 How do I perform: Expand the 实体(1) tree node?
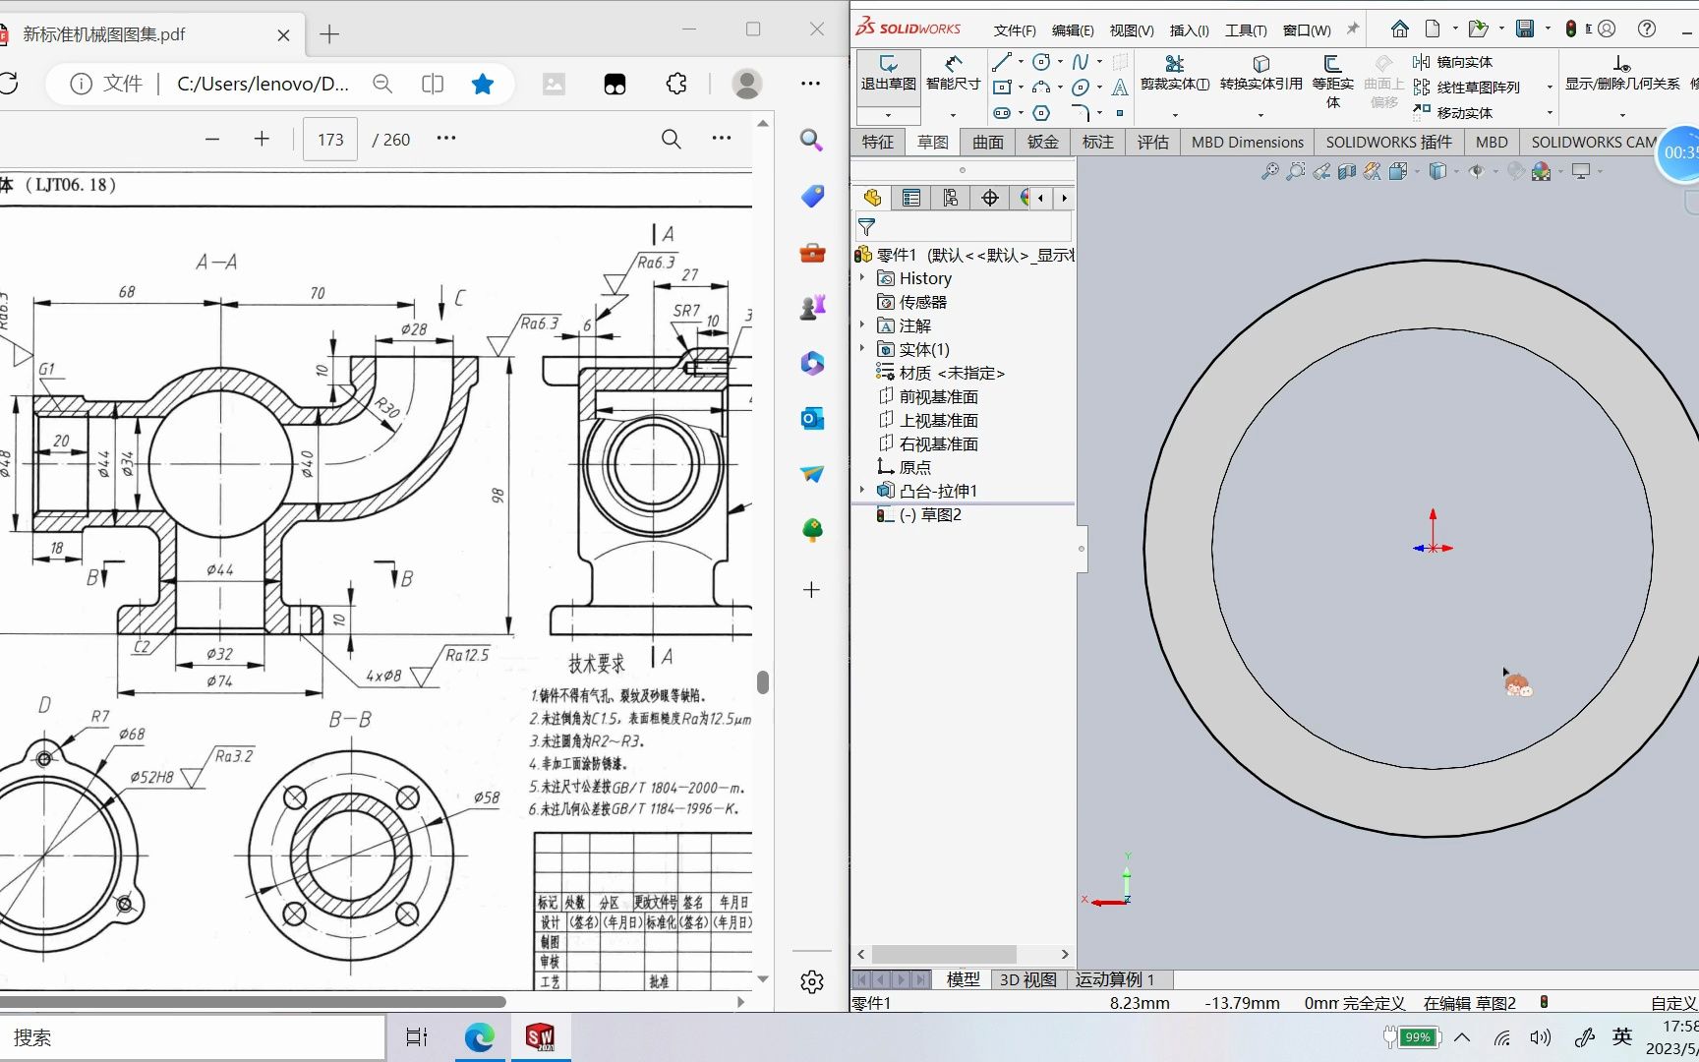(x=862, y=349)
